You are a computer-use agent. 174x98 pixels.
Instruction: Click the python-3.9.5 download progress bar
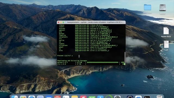pos(103,62)
